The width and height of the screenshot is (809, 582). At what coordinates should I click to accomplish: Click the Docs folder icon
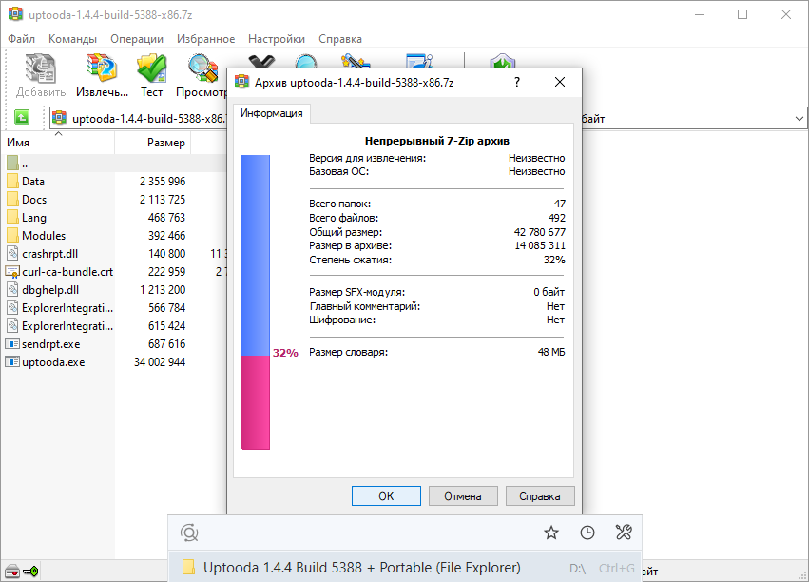tap(13, 199)
